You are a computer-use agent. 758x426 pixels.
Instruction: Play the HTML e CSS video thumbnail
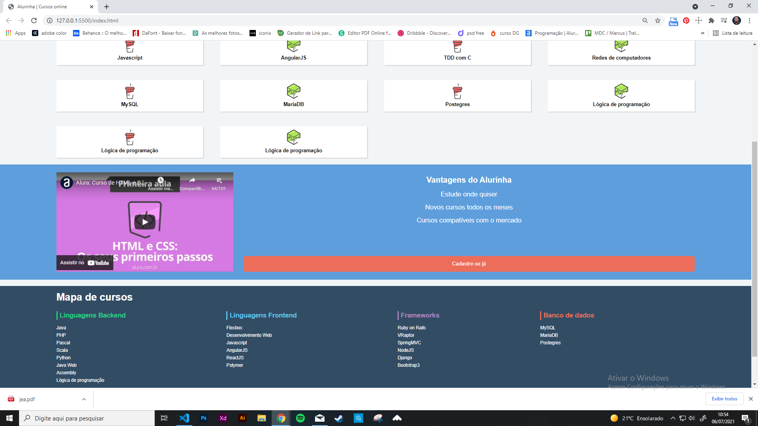coord(145,222)
